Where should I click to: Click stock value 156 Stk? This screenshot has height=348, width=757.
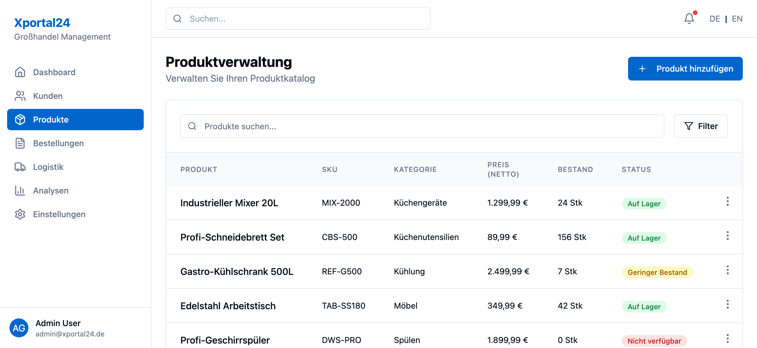coord(572,237)
